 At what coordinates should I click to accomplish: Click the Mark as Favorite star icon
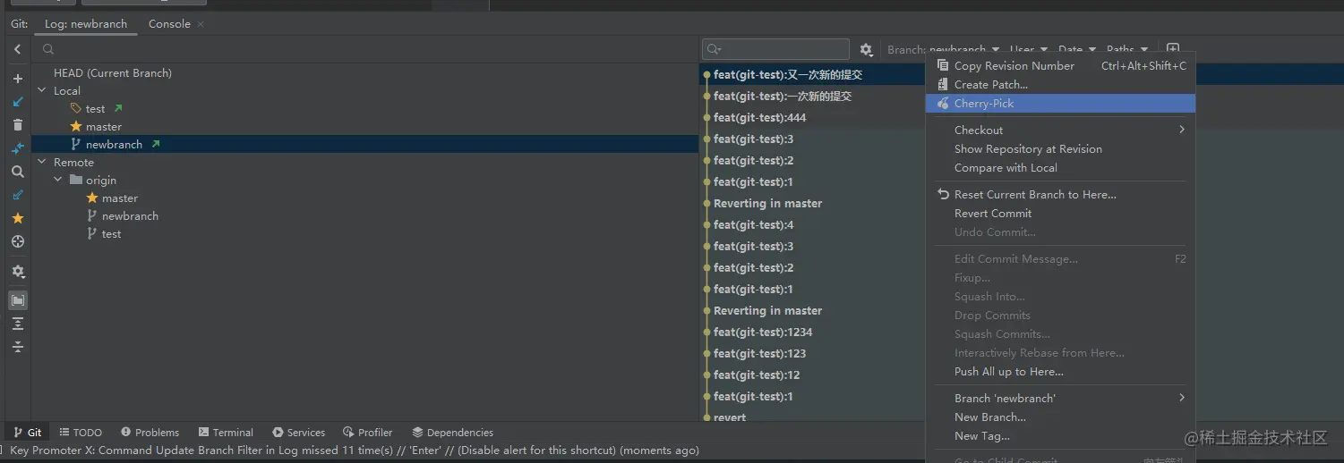18,218
